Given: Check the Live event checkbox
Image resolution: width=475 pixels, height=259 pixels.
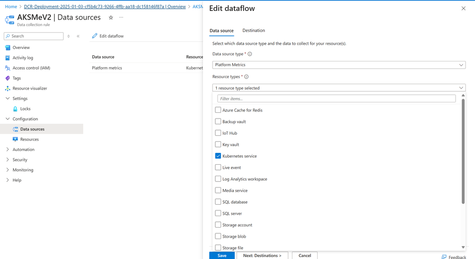Looking at the screenshot, I should point(218,168).
